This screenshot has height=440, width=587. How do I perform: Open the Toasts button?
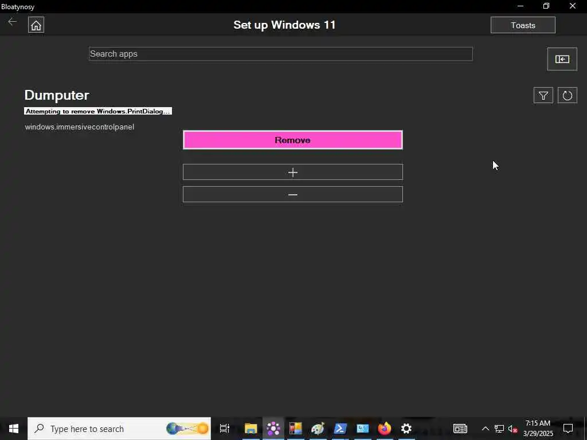pos(523,25)
